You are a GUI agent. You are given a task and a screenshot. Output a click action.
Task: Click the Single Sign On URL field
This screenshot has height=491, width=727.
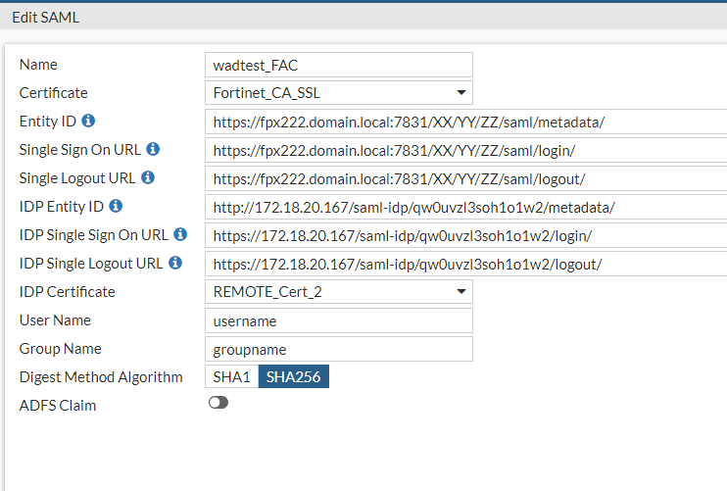click(465, 151)
